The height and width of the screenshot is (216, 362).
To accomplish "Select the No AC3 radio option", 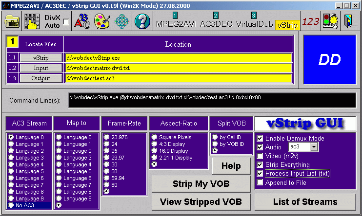I will pyautogui.click(x=11, y=205).
